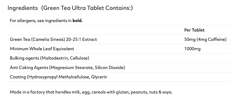Click the word Cellulose in bulking agents
This screenshot has height=101, width=235.
click(x=79, y=58)
